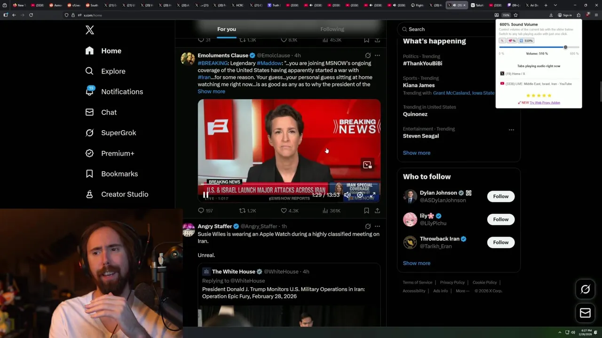Click the 510% preset button in Sound Volume popup
This screenshot has height=338, width=602.
tap(526, 41)
